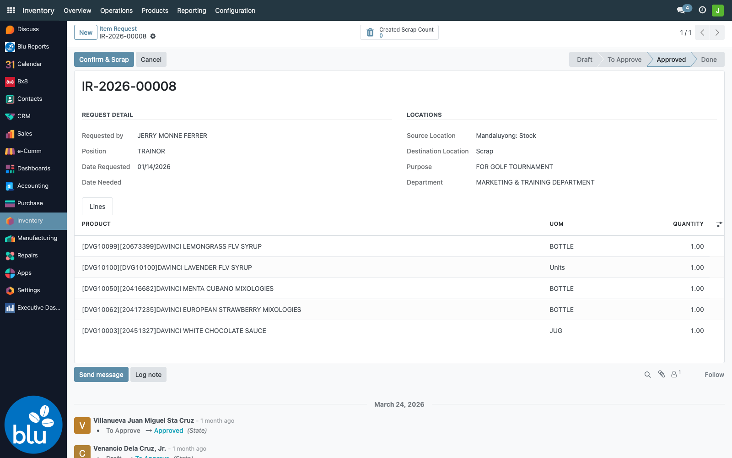Open the CRM app icon
The height and width of the screenshot is (458, 732).
pos(10,116)
